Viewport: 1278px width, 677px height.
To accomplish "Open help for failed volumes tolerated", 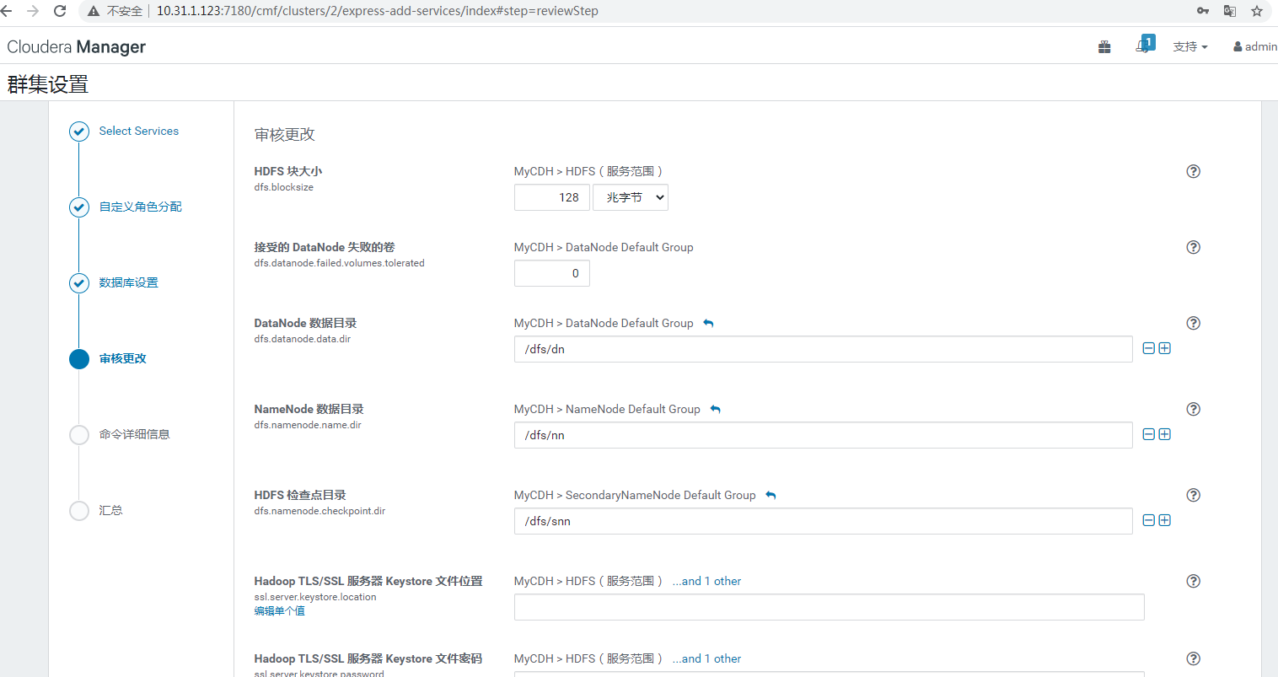I will (1193, 247).
